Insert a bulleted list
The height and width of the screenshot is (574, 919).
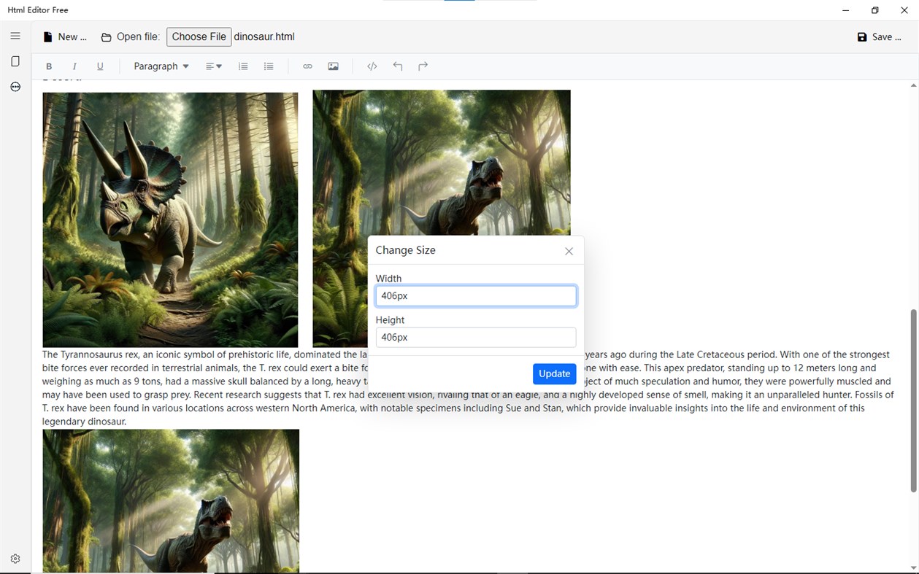[269, 66]
